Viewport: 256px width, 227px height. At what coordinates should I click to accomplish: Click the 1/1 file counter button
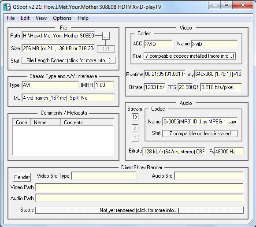click(106, 49)
